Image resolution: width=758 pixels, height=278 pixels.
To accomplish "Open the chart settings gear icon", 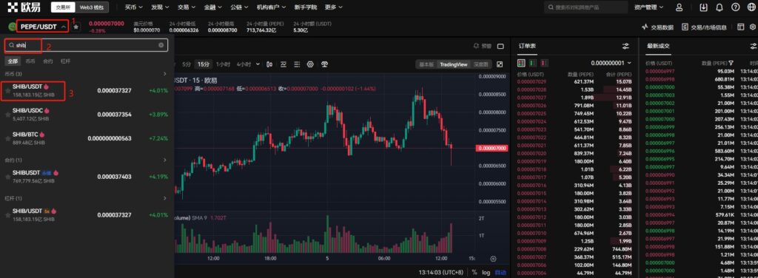I will (x=310, y=64).
